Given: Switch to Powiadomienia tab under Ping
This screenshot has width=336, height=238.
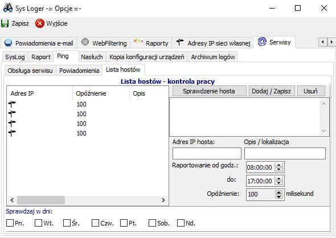Looking at the screenshot, I should 79,71.
